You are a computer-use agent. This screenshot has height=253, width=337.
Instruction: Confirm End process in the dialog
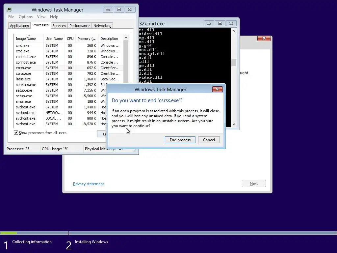coord(180,140)
